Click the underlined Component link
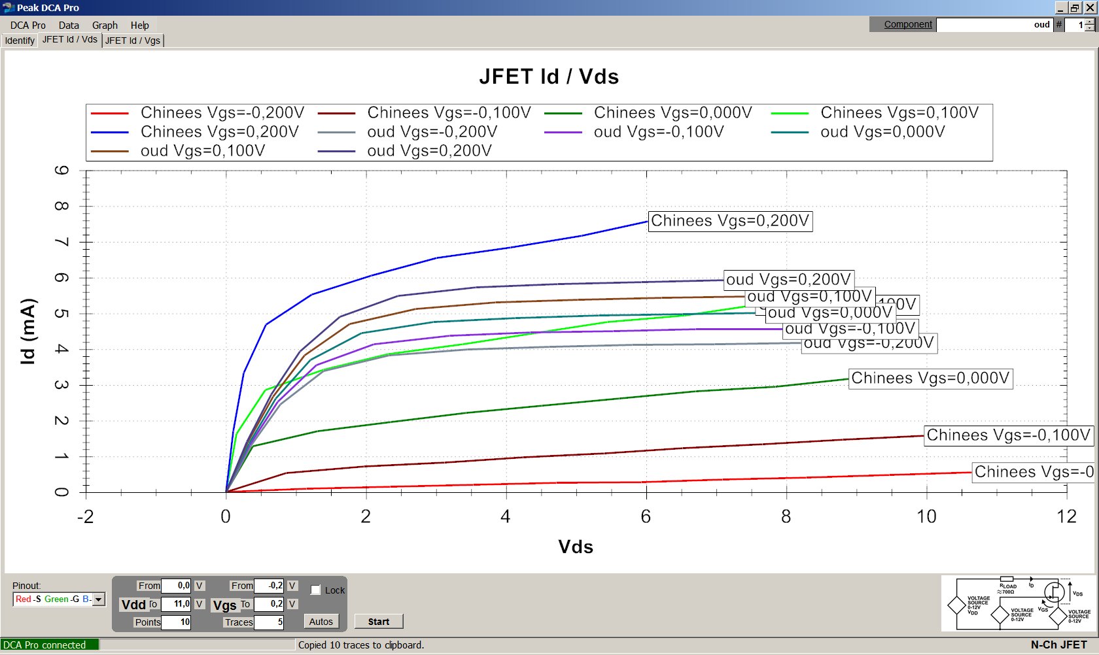 (908, 24)
